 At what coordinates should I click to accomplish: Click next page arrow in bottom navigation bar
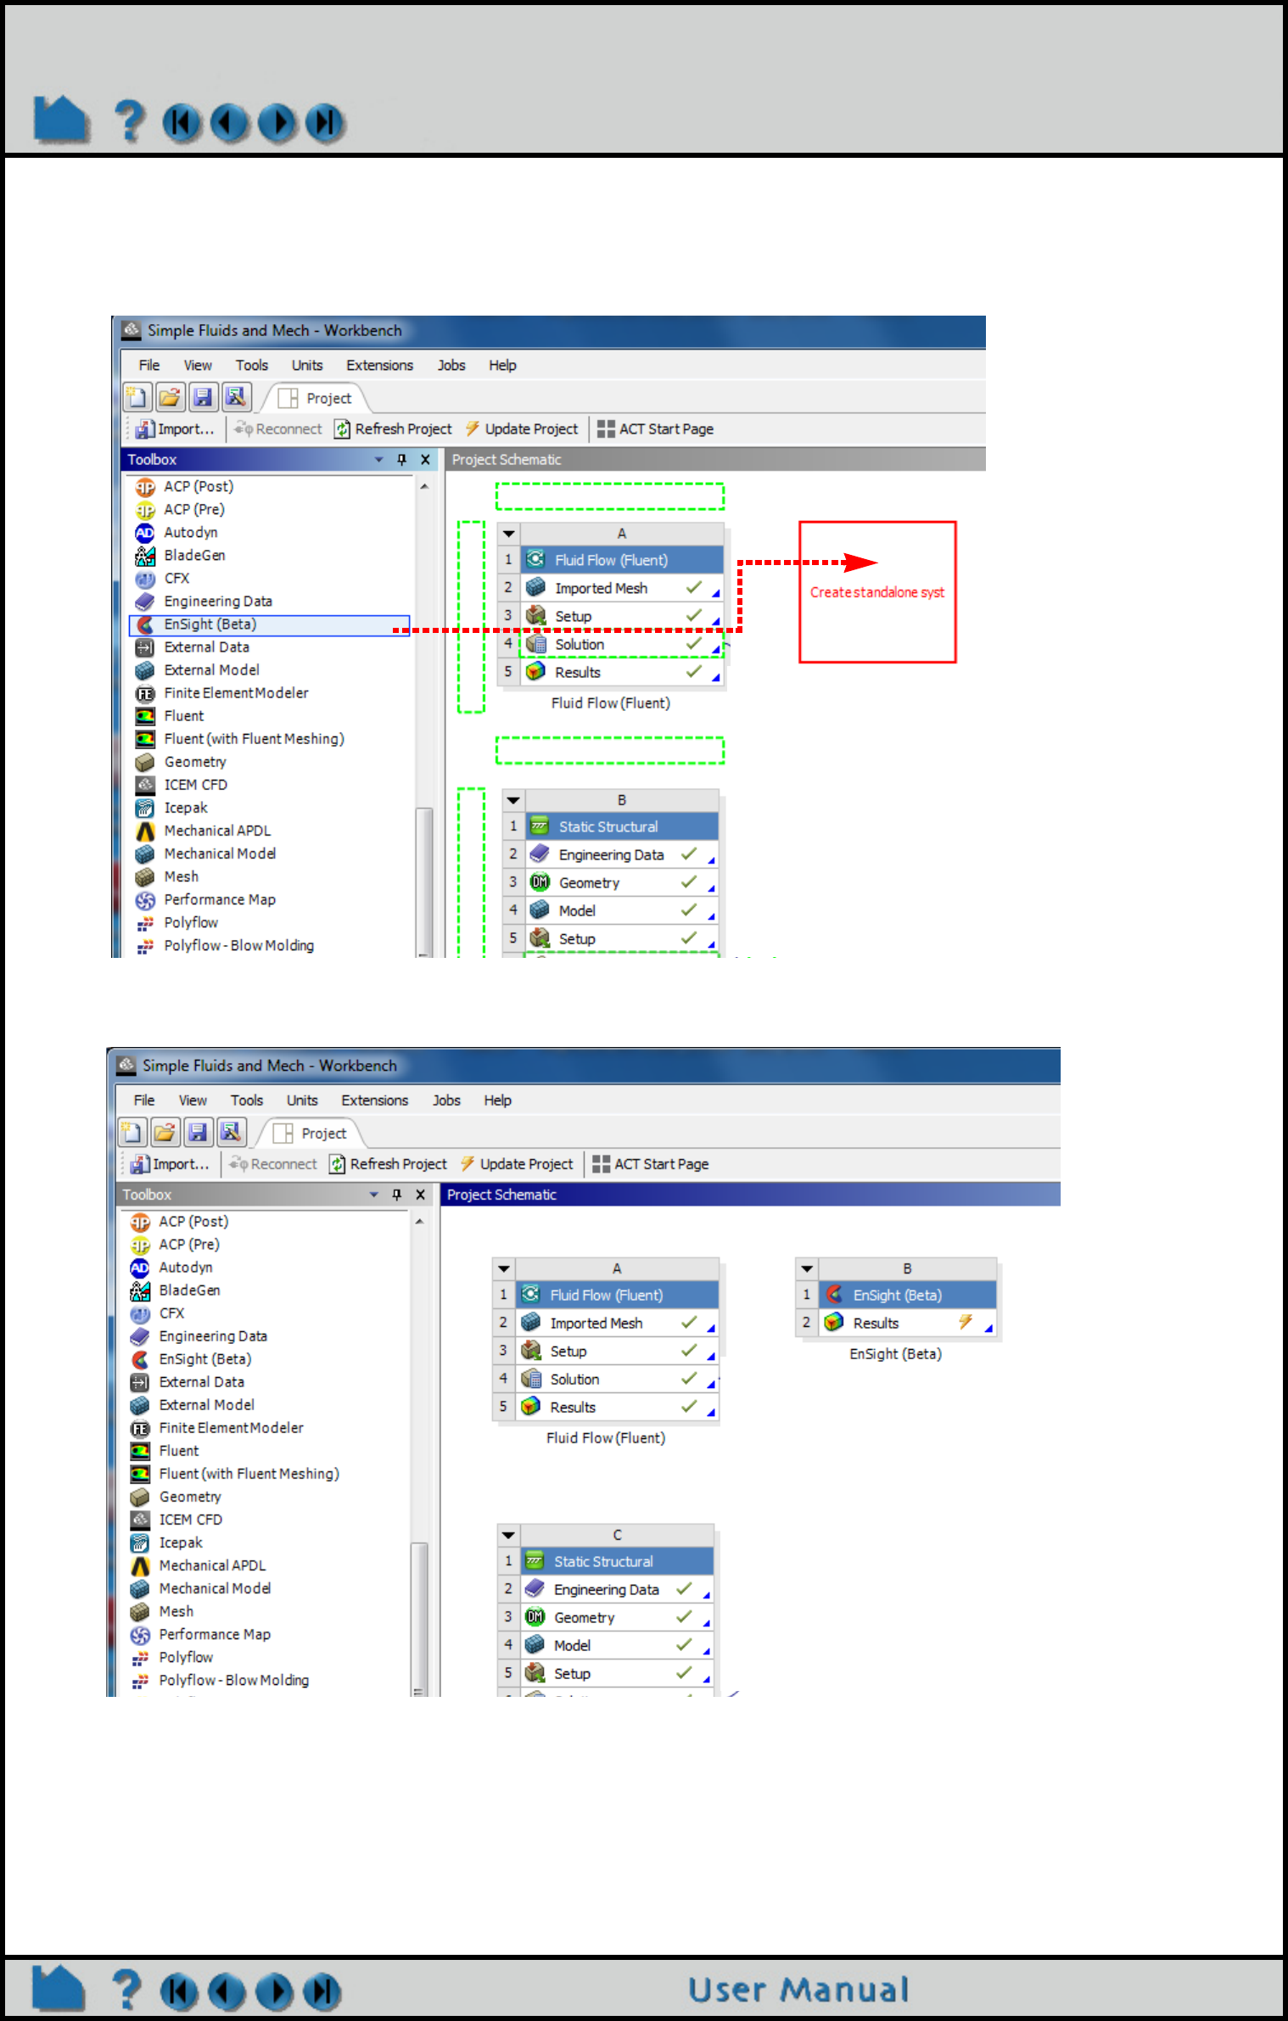(x=274, y=1992)
